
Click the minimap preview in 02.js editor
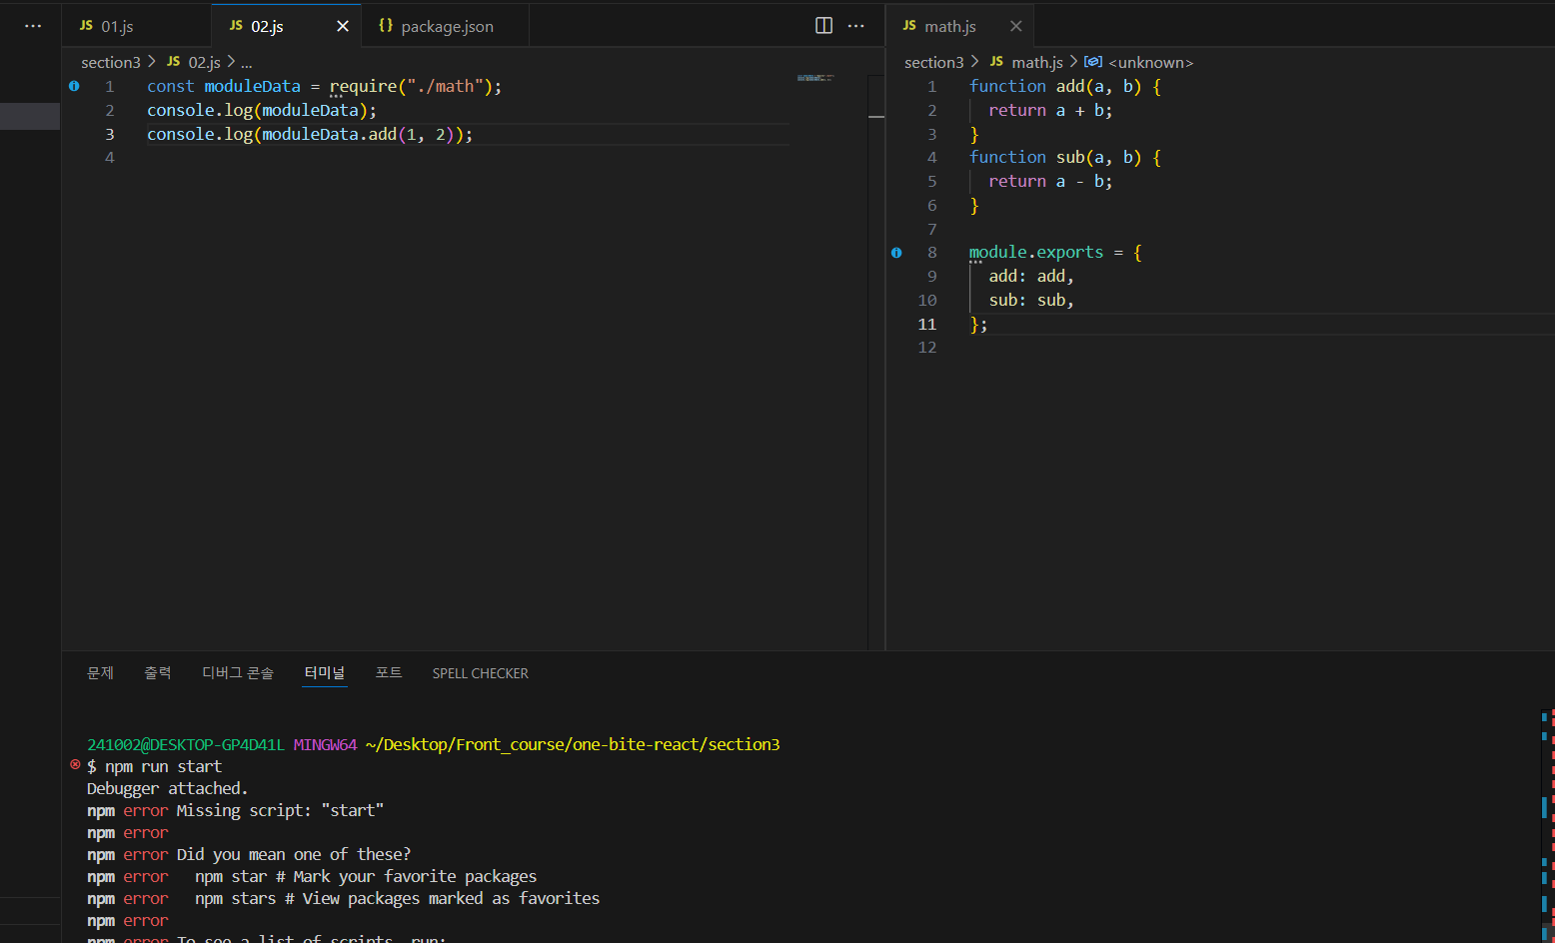tap(815, 77)
